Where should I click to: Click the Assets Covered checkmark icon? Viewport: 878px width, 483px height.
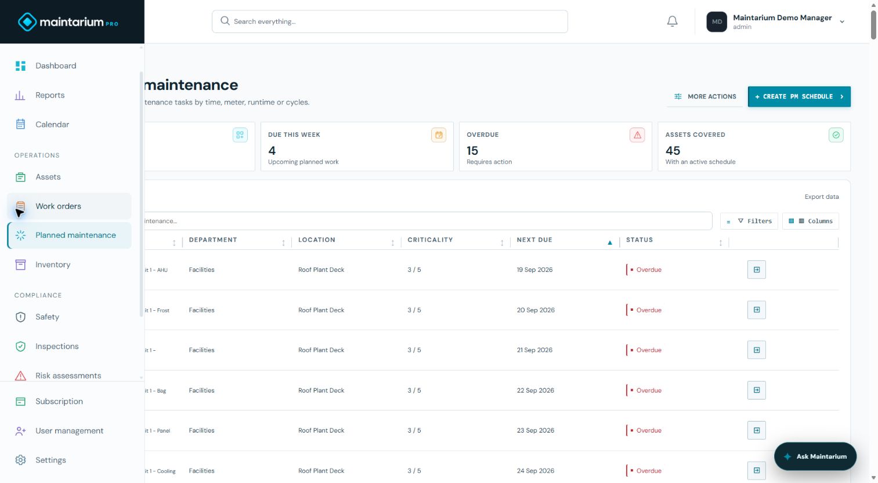(x=836, y=135)
